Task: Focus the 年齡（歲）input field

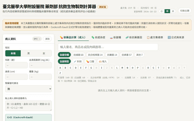Action: click(x=16, y=65)
